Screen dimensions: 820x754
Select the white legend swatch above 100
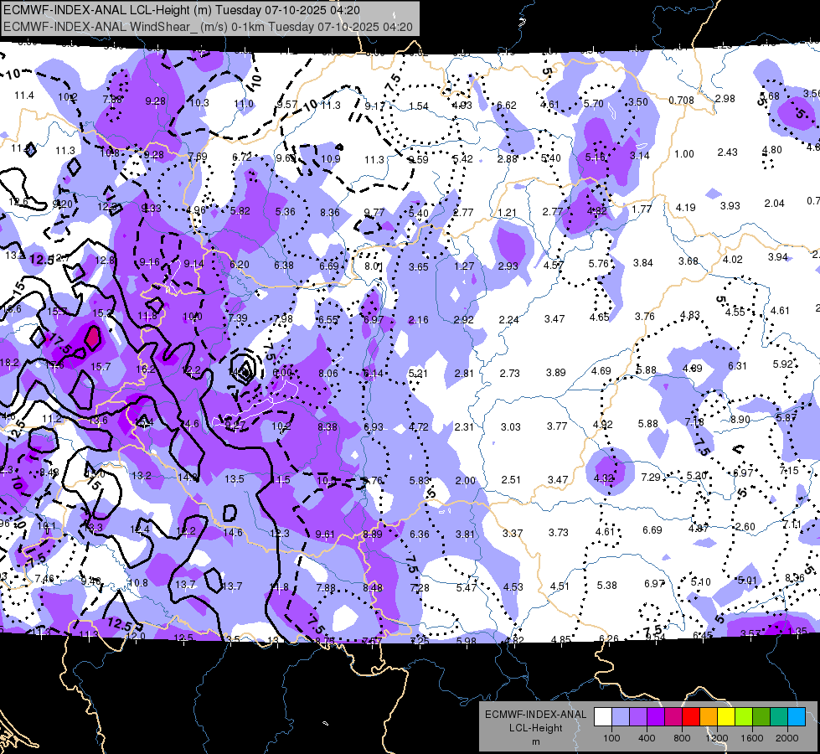coord(602,716)
